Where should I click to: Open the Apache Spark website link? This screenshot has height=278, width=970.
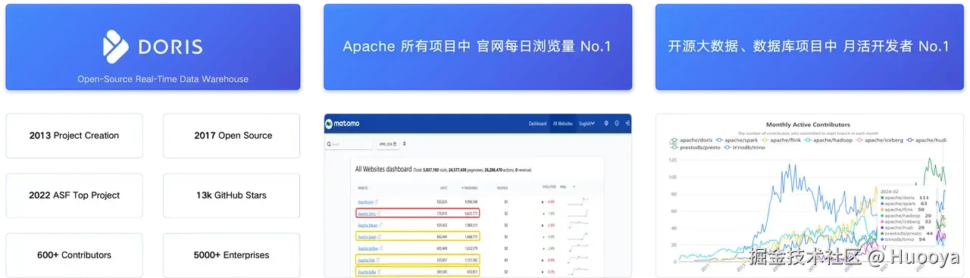point(368,236)
